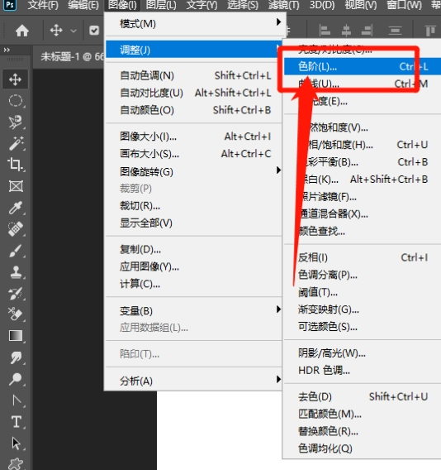Choose 应用图像(Y)... menu item
441x470 pixels.
coord(194,266)
